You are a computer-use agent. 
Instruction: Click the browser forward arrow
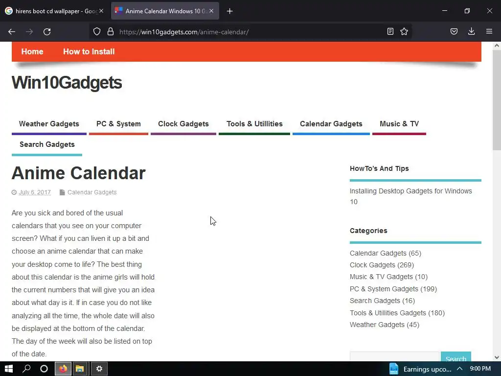[29, 32]
